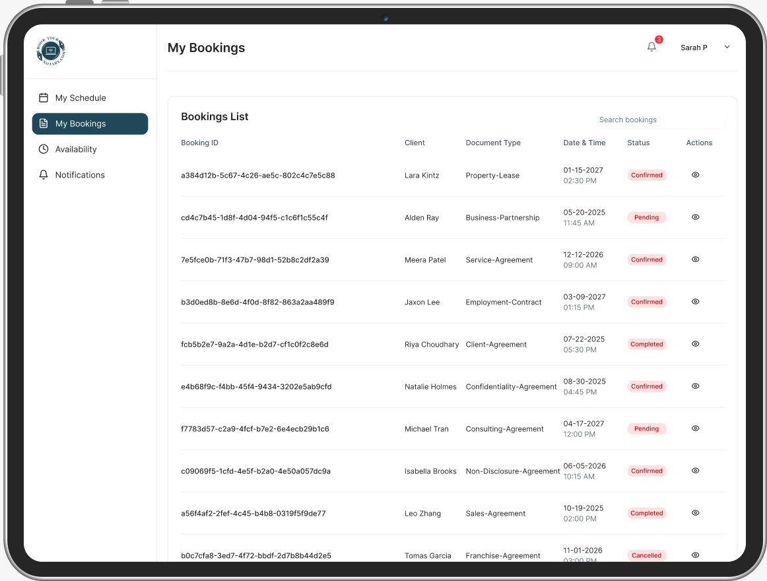This screenshot has width=767, height=581.
Task: Open Notifications from the sidebar
Action: 90,175
